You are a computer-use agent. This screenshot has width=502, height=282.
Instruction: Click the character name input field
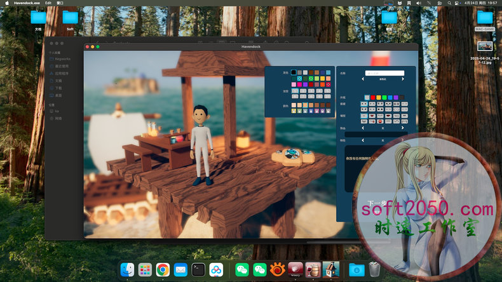[x=384, y=73]
